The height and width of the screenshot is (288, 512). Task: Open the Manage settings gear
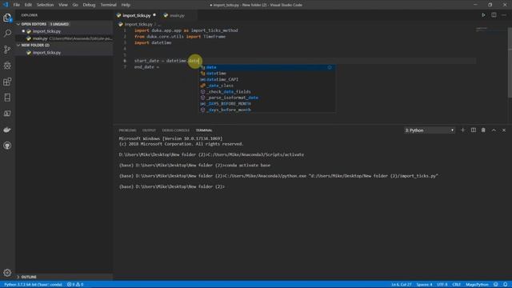click(x=7, y=272)
